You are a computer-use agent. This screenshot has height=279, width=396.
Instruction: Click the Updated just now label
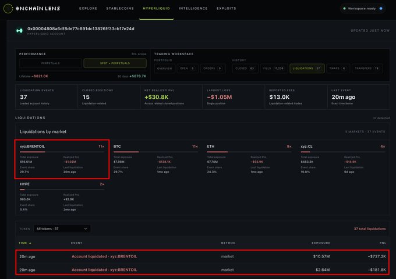[x=370, y=30]
